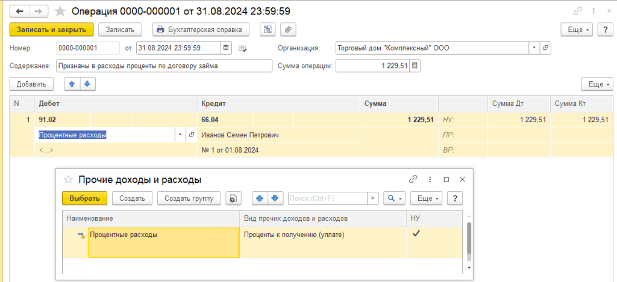Image resolution: width=617 pixels, height=282 pixels.
Task: Print Бухгалтерская справка
Action: point(201,29)
